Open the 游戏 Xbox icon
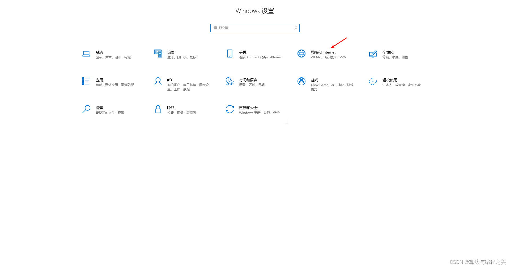The image size is (510, 267). (301, 81)
